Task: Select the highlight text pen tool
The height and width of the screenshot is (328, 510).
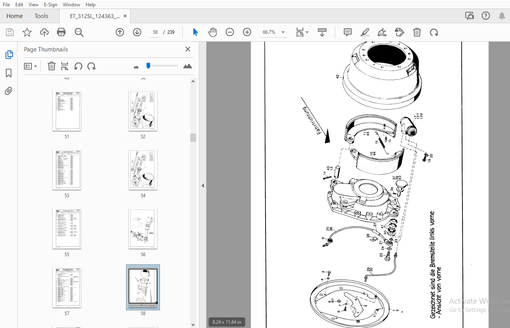Action: [x=365, y=32]
